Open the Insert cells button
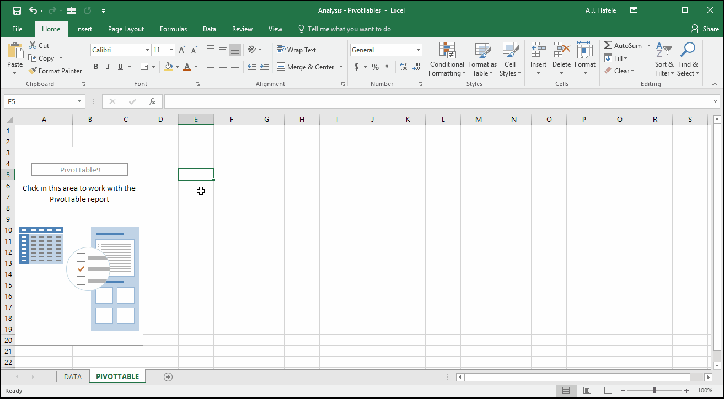 pyautogui.click(x=538, y=60)
